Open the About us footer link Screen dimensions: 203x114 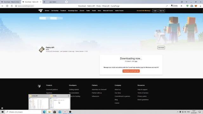coord(118,90)
